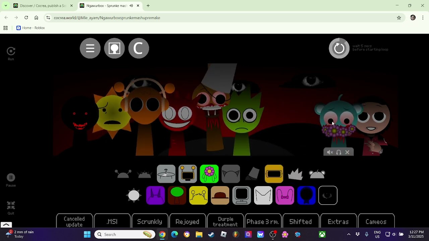Switch to the Extras tab
This screenshot has height=241, width=429.
[339, 221]
